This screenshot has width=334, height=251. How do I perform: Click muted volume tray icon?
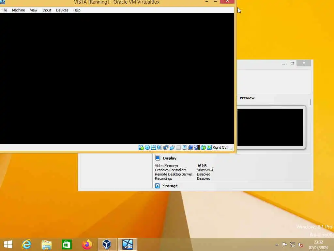300,244
